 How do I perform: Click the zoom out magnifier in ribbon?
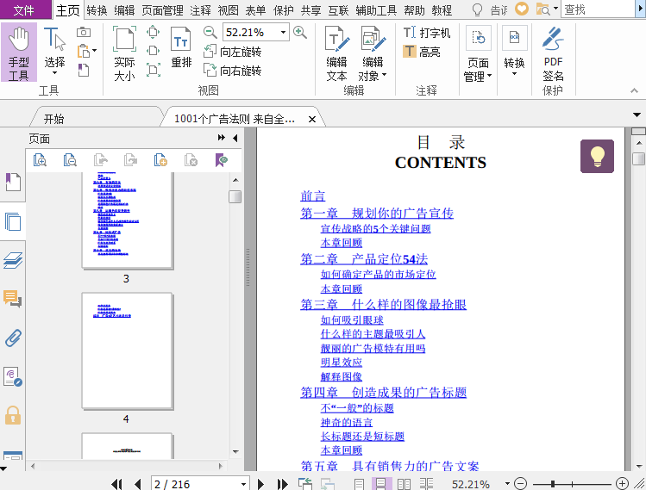[x=210, y=32]
